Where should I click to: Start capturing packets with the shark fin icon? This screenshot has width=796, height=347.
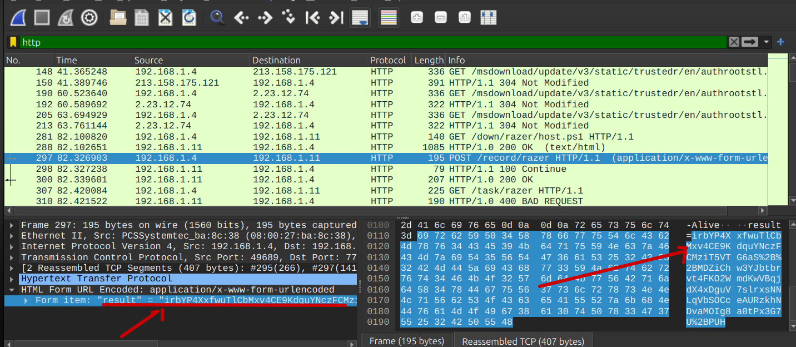(19, 17)
